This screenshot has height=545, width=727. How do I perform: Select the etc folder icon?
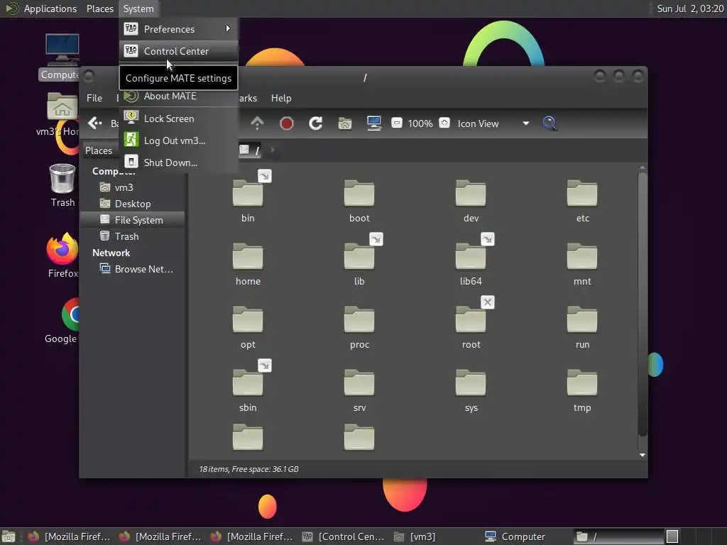tap(582, 193)
